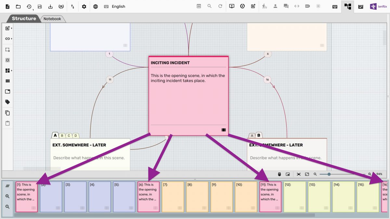Open the structure view icon at top right
Image resolution: width=390 pixels, height=219 pixels.
pos(348,6)
